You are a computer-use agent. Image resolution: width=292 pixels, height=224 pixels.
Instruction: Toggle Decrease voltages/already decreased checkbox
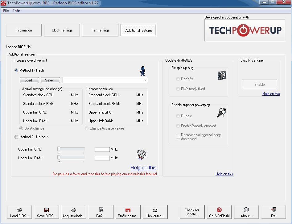[x=178, y=137]
